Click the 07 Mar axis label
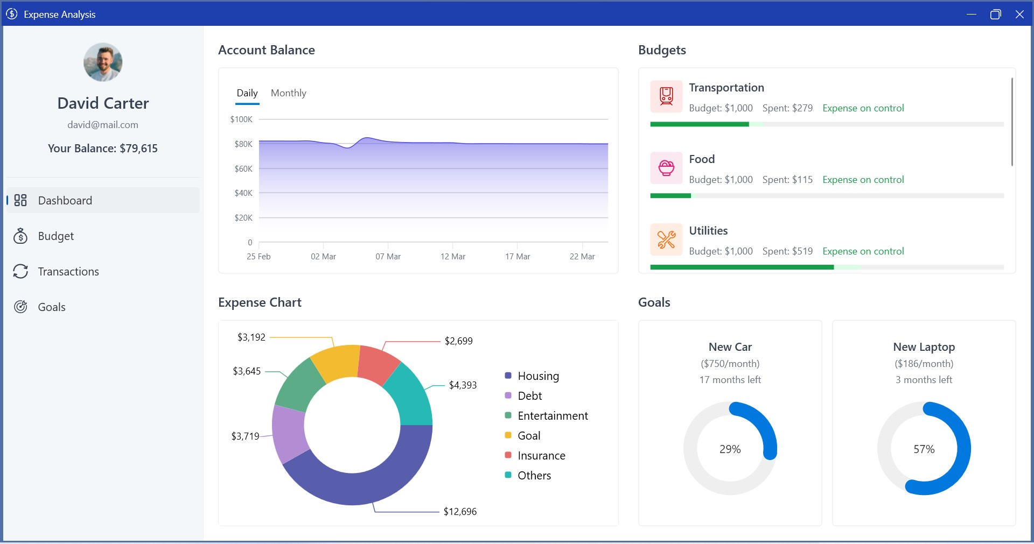 tap(388, 257)
